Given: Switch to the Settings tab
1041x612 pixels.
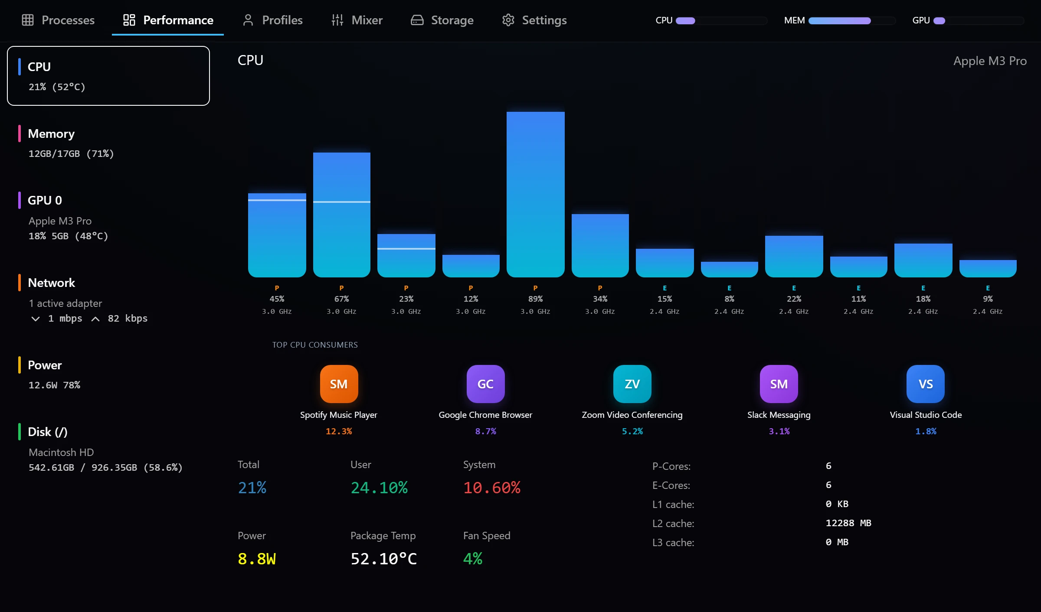Looking at the screenshot, I should tap(534, 20).
